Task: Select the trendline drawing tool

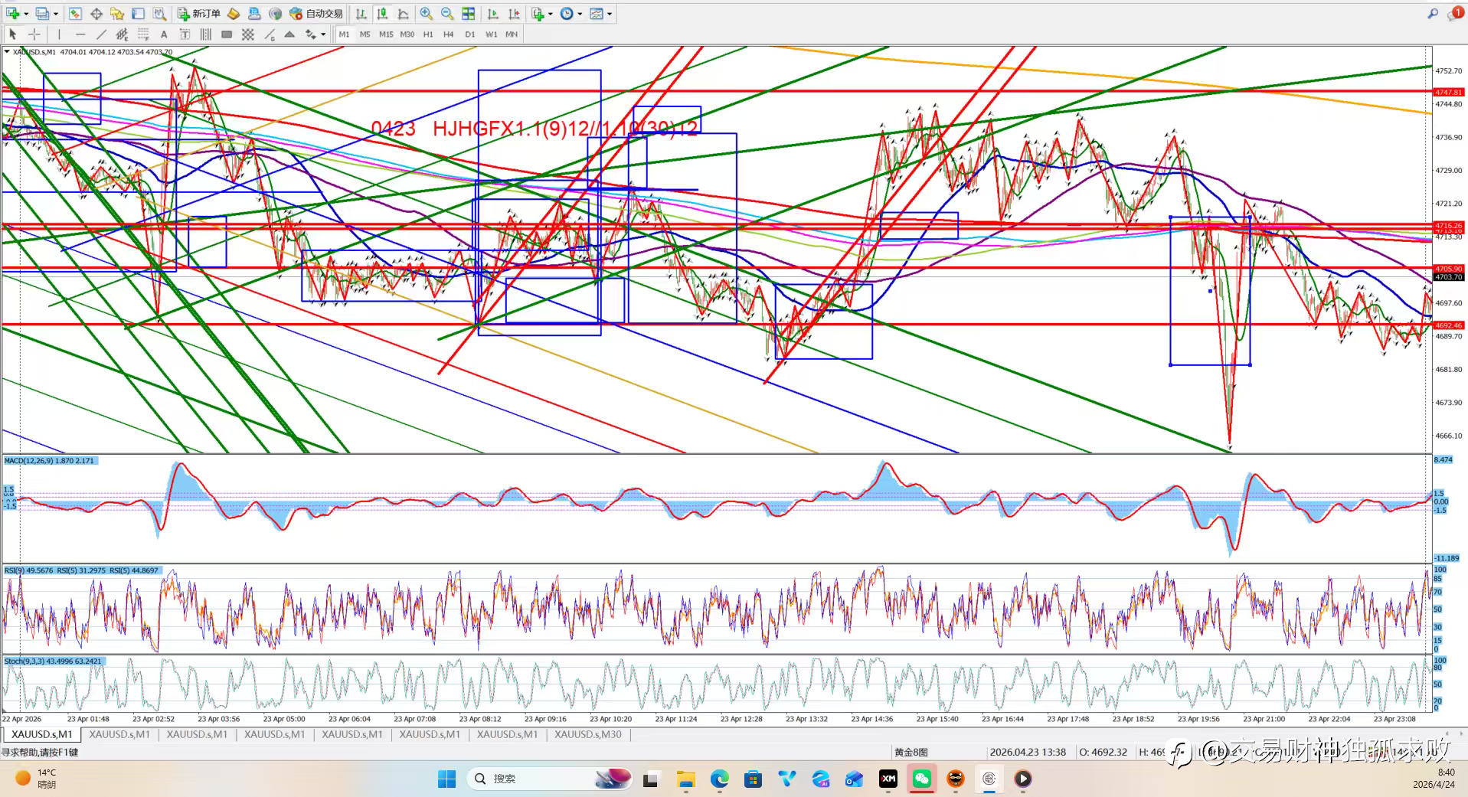Action: [x=101, y=34]
